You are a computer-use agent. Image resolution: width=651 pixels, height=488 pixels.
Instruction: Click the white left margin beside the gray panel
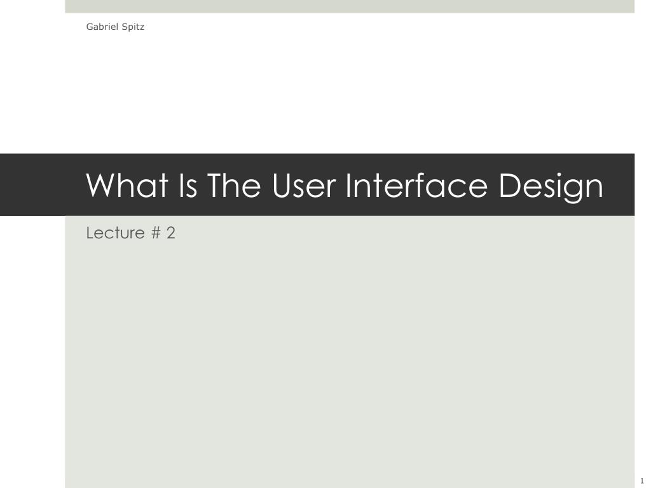pos(32,353)
